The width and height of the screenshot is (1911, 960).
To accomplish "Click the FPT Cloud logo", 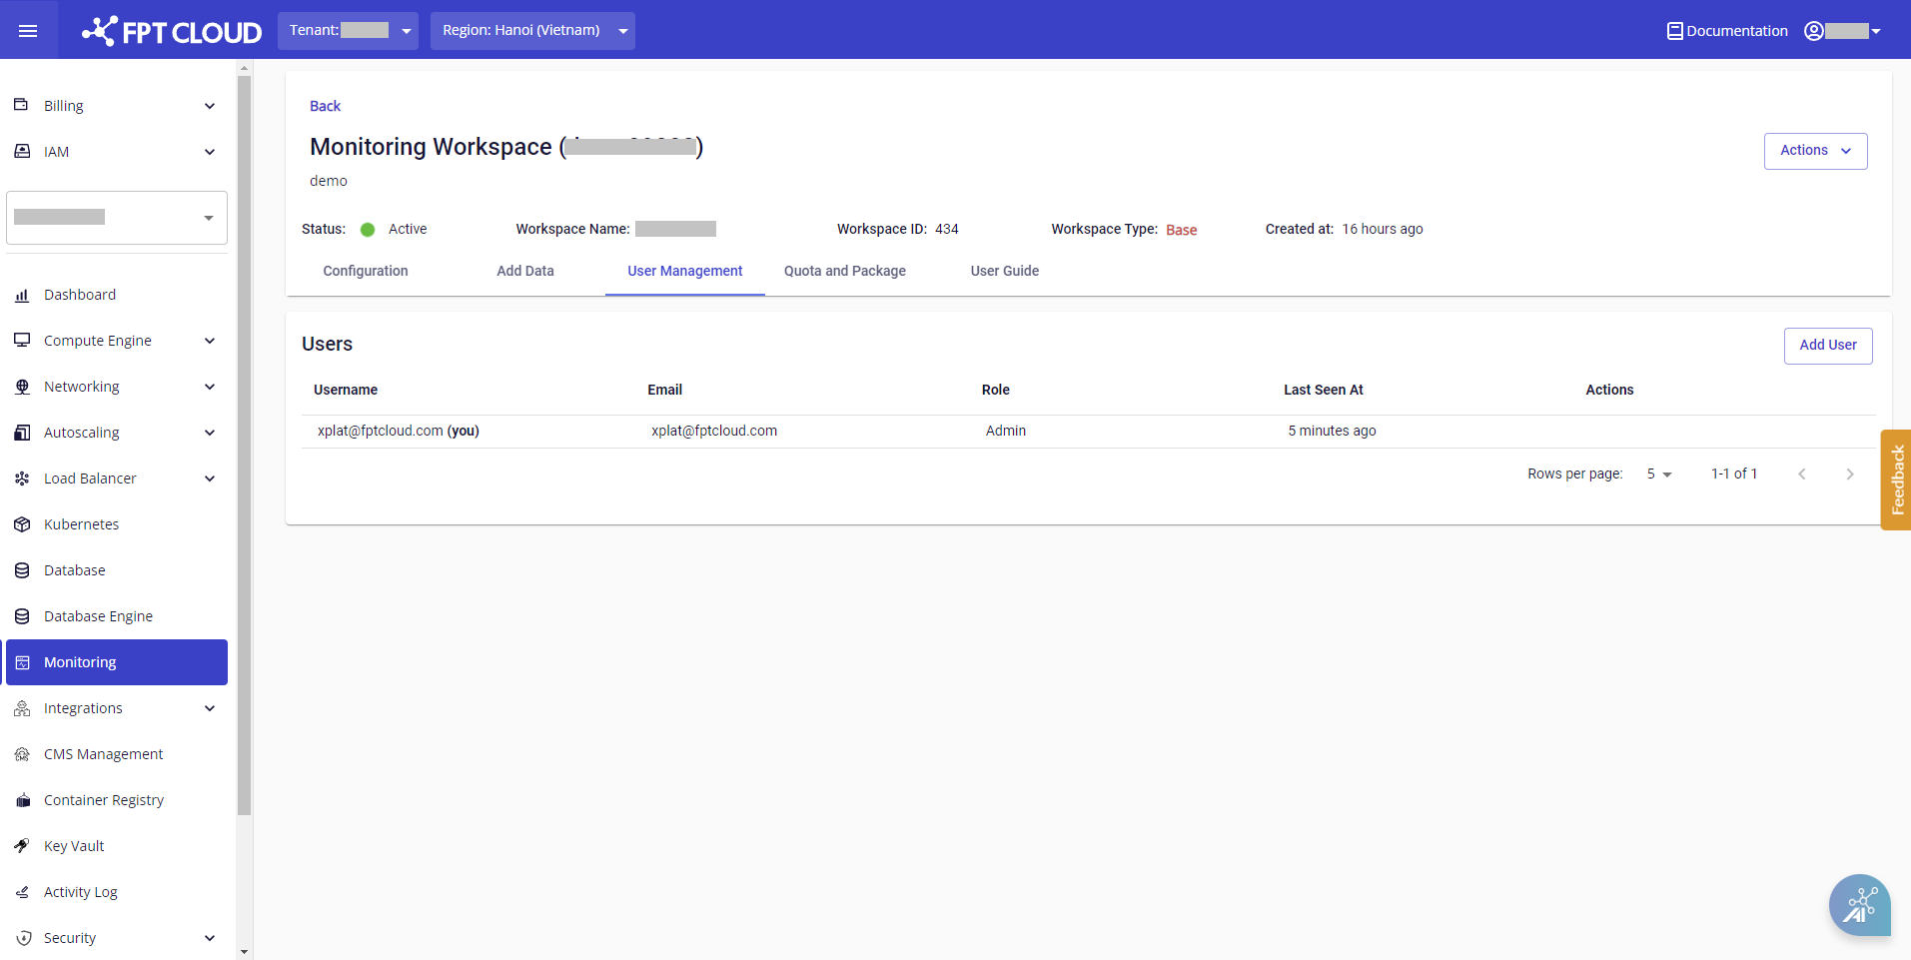I will click(172, 32).
